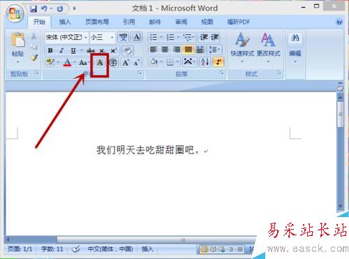Open the 编辑 group button
The width and height of the screenshot is (349, 259).
tap(295, 48)
